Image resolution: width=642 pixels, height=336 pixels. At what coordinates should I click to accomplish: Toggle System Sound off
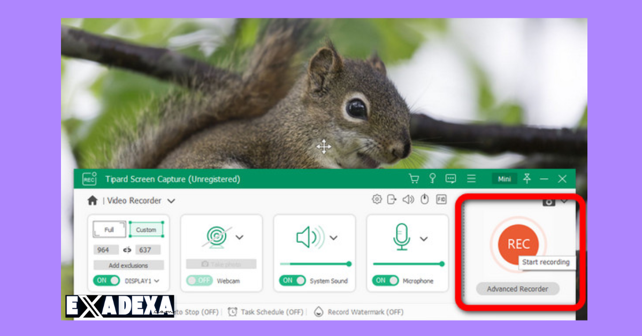point(292,280)
